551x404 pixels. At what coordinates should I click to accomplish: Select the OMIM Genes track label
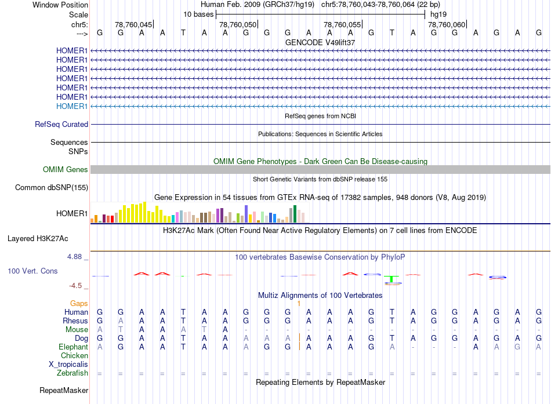tap(66, 170)
